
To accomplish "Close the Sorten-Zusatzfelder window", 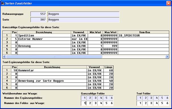I will 169,3.
